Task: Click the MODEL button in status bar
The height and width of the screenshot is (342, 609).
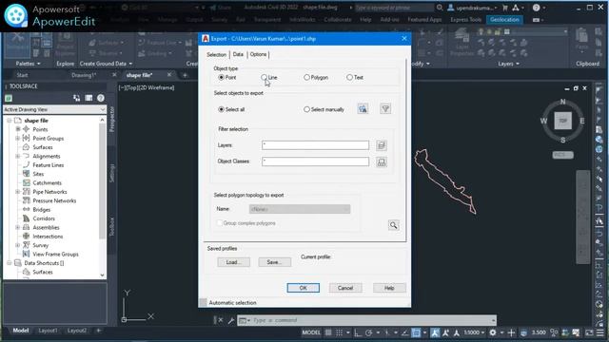Action: tap(311, 332)
